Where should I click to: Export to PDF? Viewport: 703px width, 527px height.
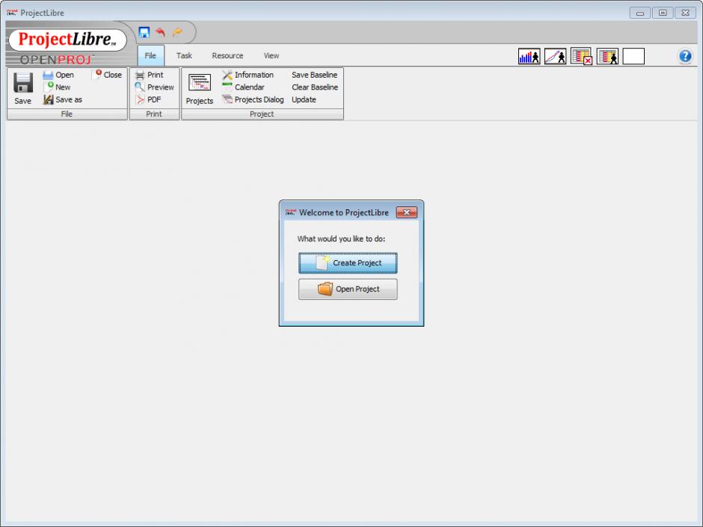148,99
